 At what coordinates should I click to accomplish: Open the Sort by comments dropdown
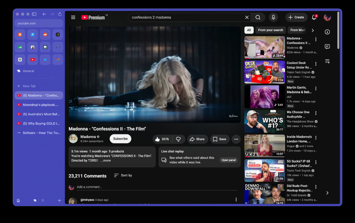pos(123,175)
